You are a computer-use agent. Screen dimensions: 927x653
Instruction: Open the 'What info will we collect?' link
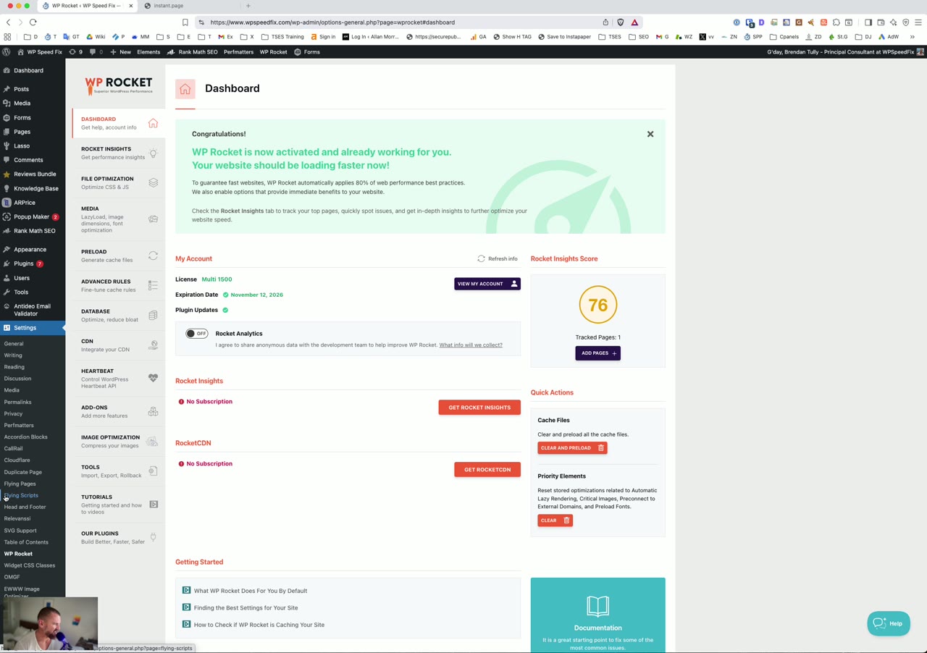coord(470,345)
